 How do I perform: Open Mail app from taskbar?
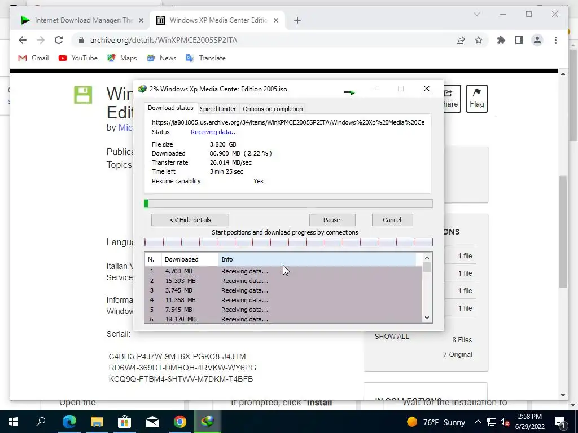(x=152, y=422)
